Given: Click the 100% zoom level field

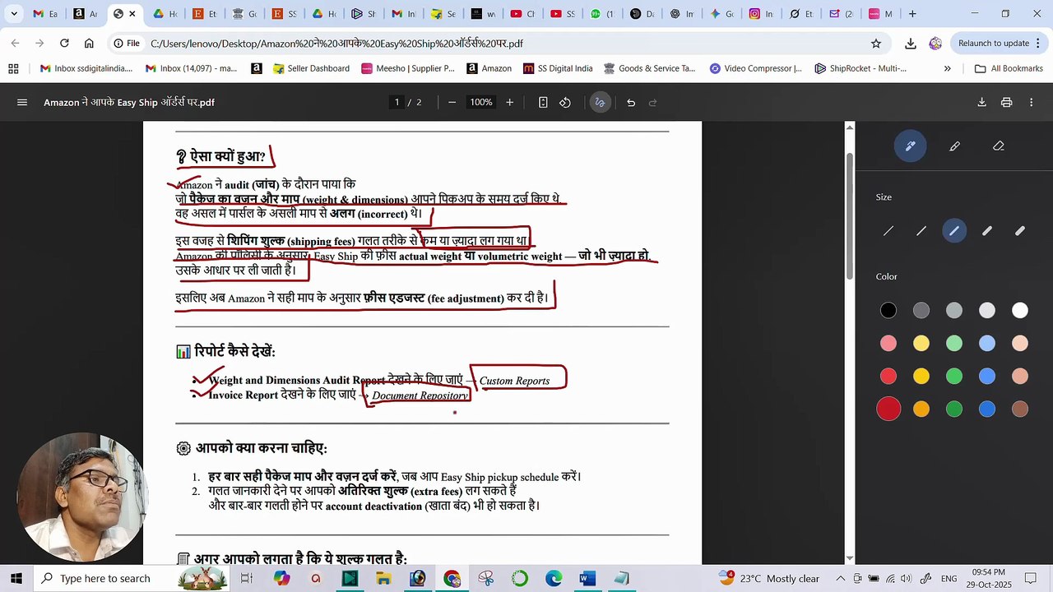Looking at the screenshot, I should coord(480,103).
